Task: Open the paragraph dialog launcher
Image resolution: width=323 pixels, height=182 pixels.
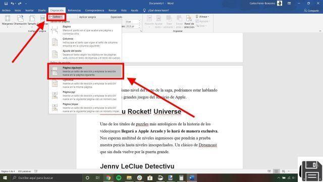Action: tap(141, 31)
